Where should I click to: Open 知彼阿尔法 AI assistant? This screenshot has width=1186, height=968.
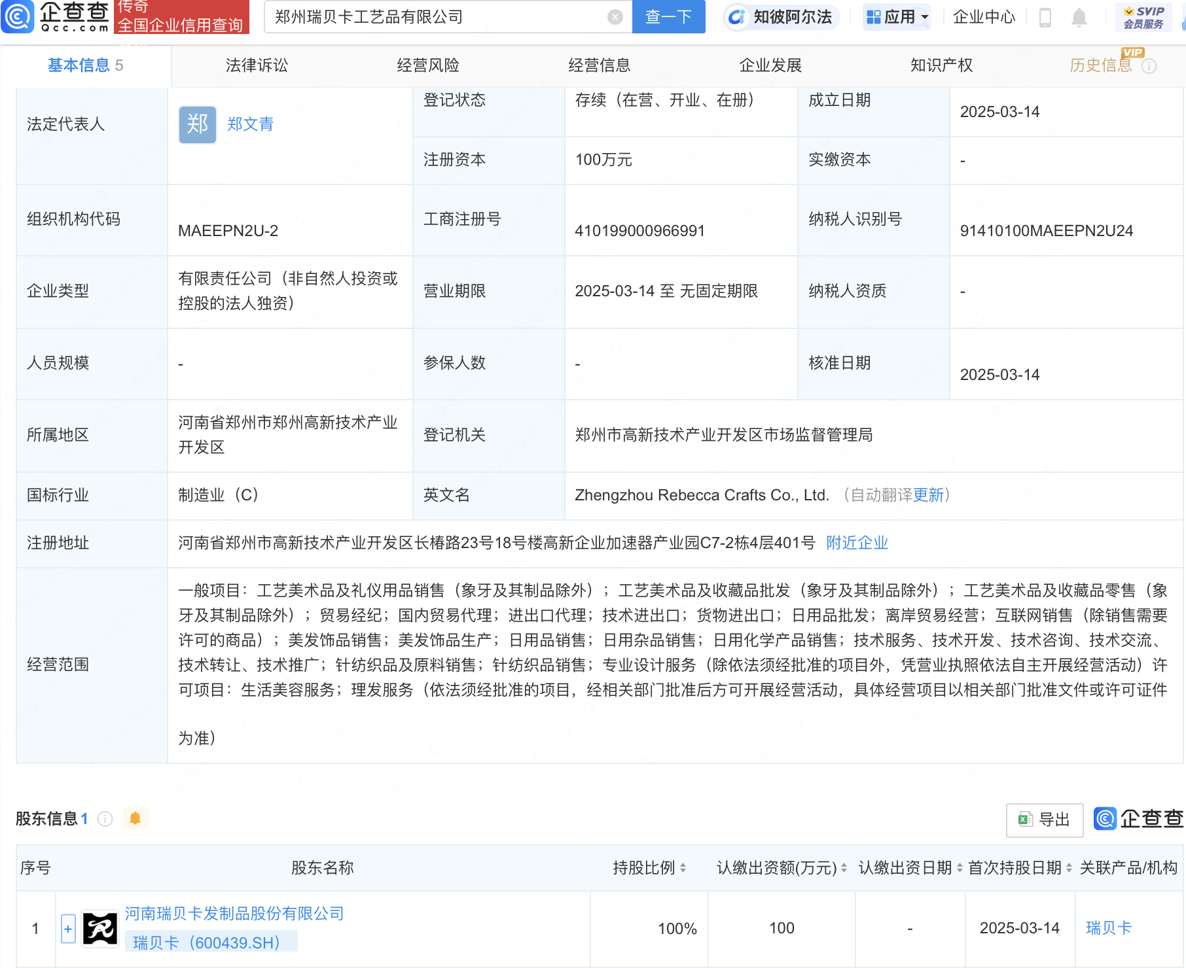781,17
